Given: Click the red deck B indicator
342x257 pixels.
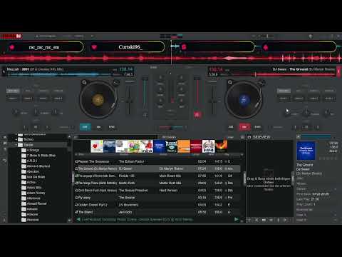Looking at the screenshot, I should 338,72.
